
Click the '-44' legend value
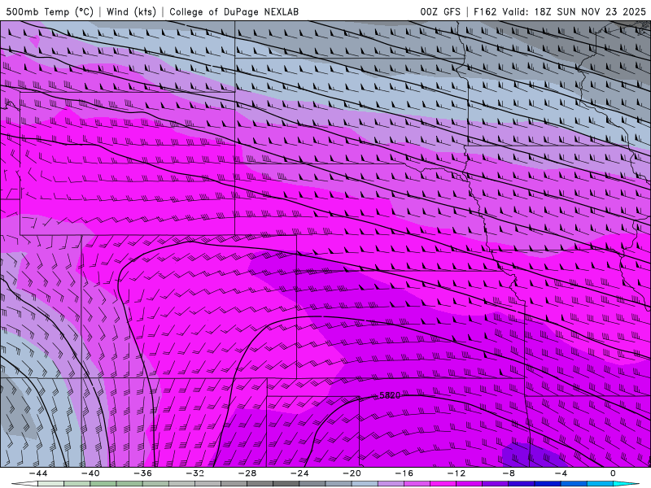coord(38,473)
